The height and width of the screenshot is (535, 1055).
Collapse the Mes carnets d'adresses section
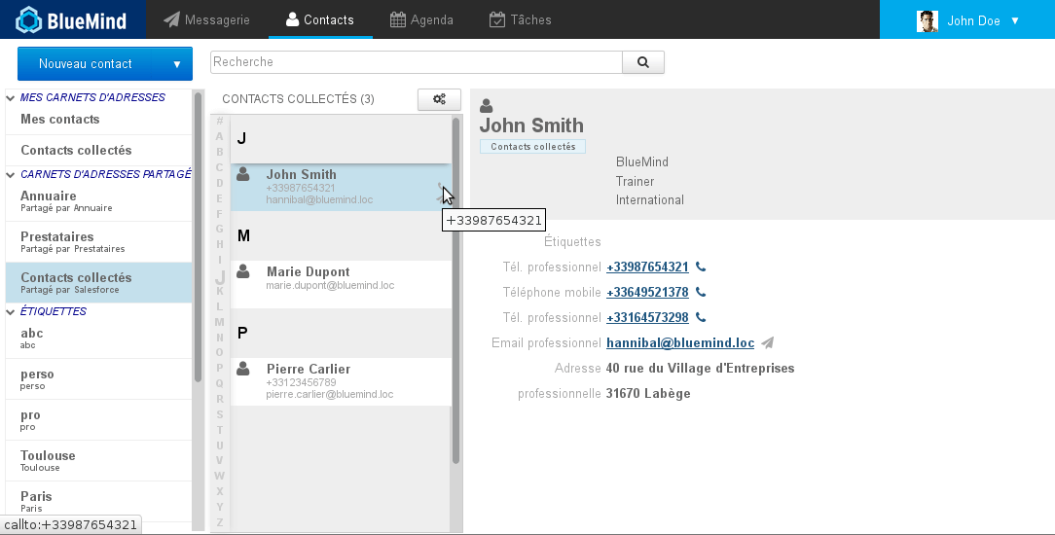pyautogui.click(x=12, y=97)
